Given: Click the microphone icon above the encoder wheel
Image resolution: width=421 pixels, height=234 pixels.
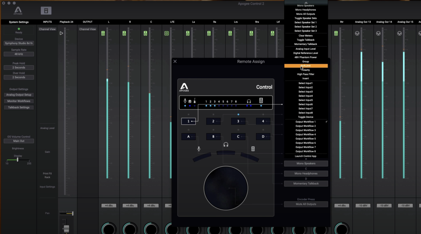Looking at the screenshot, I should 199,149.
